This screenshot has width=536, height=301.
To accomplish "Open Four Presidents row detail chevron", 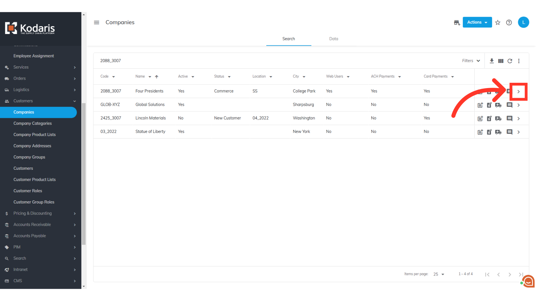I will click(x=518, y=91).
